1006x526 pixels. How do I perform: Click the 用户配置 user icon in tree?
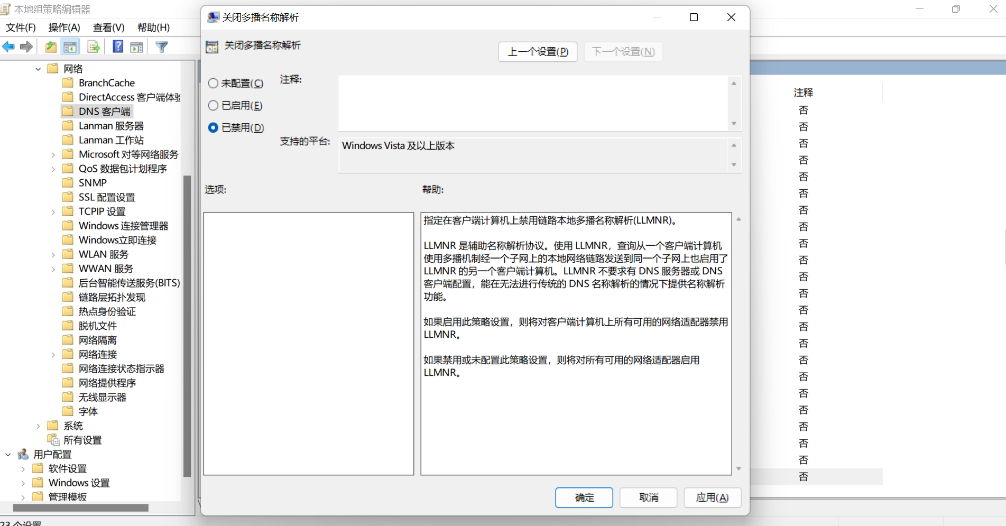(x=23, y=454)
